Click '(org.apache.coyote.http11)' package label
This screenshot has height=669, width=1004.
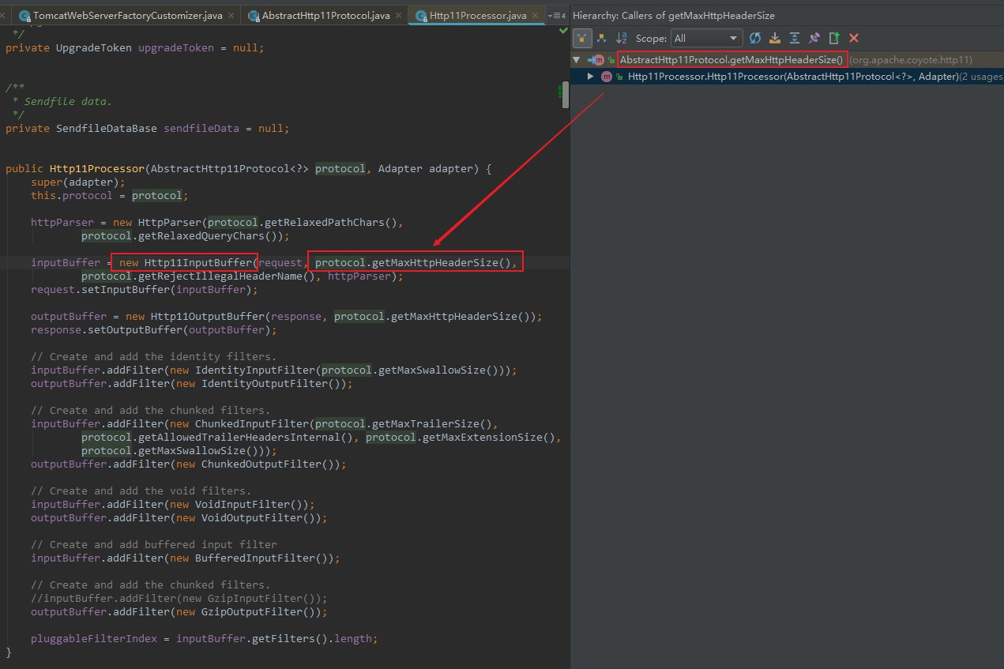click(x=911, y=60)
